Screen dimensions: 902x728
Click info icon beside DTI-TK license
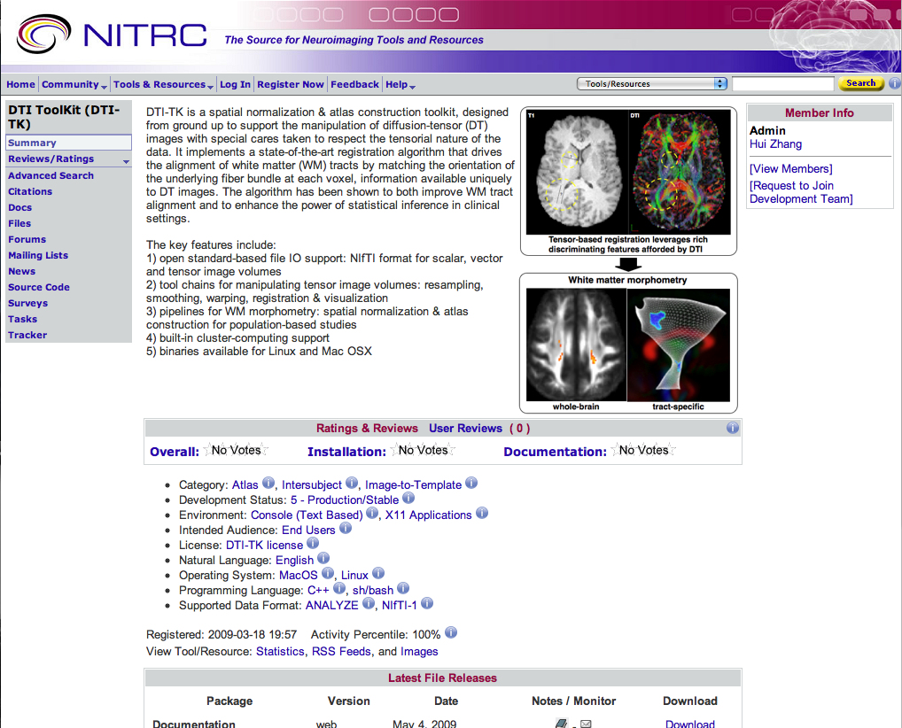(x=313, y=544)
